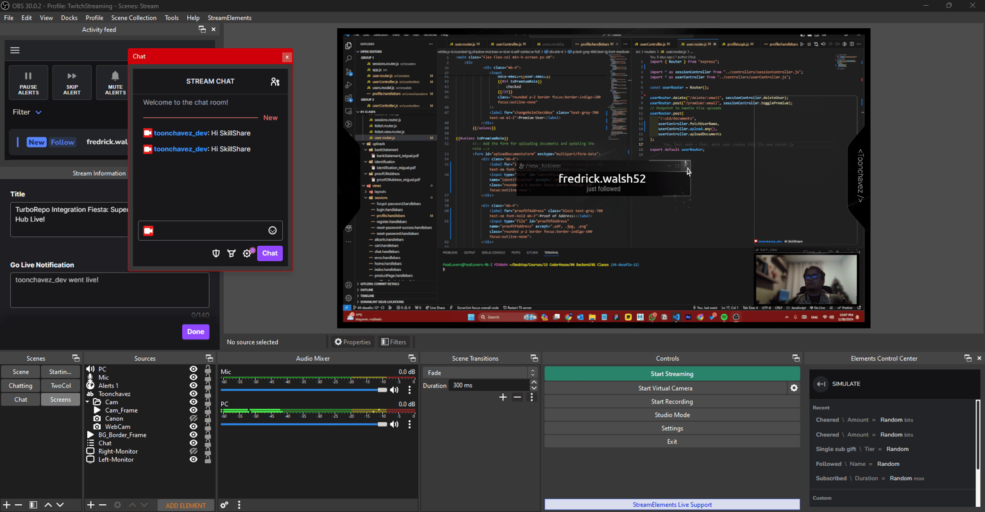Open Mic channel options three dots
The image size is (985, 512).
[x=410, y=389]
